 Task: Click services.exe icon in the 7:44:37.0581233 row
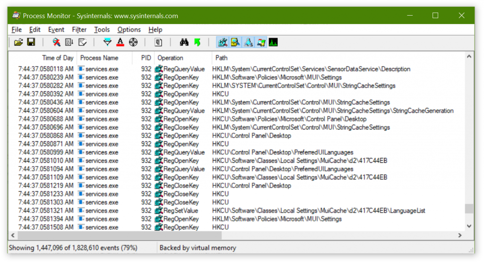tap(81, 193)
